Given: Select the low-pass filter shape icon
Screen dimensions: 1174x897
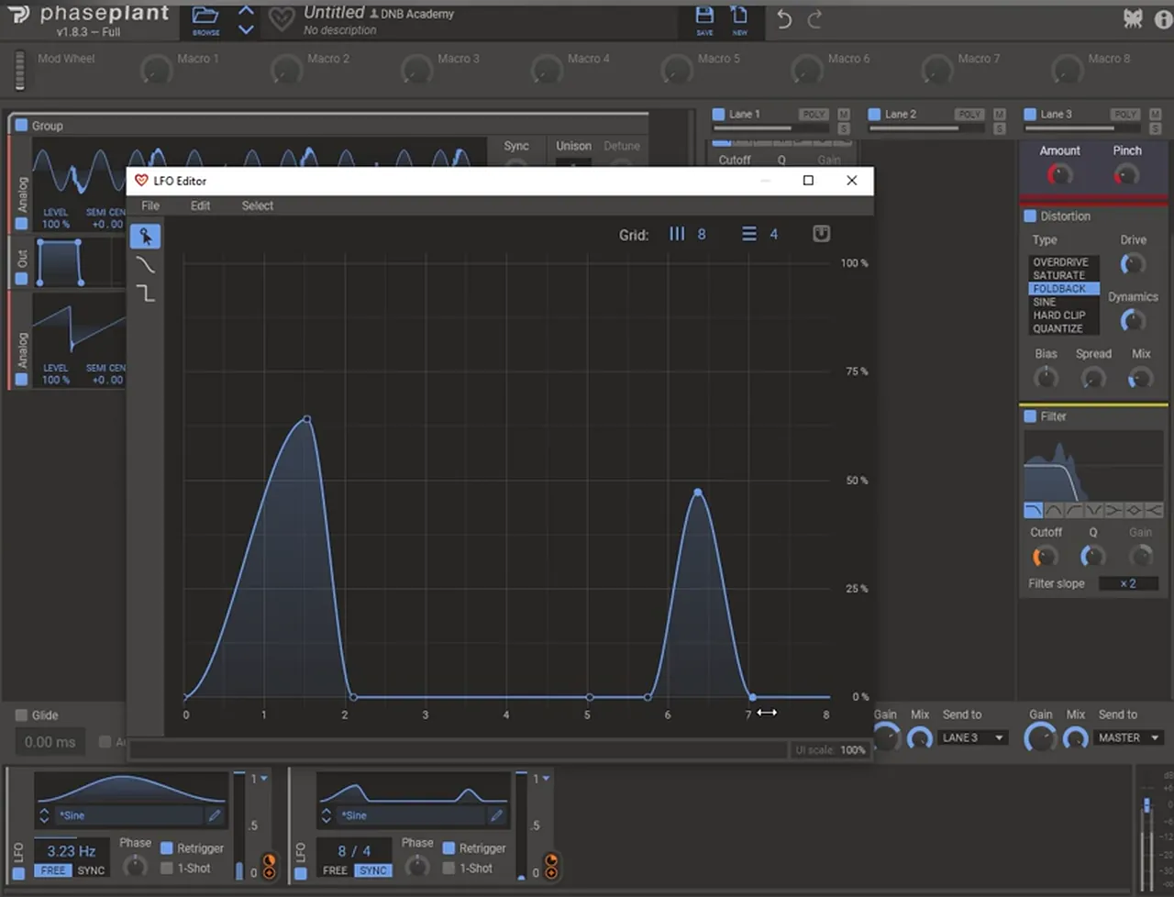Looking at the screenshot, I should coord(1034,510).
